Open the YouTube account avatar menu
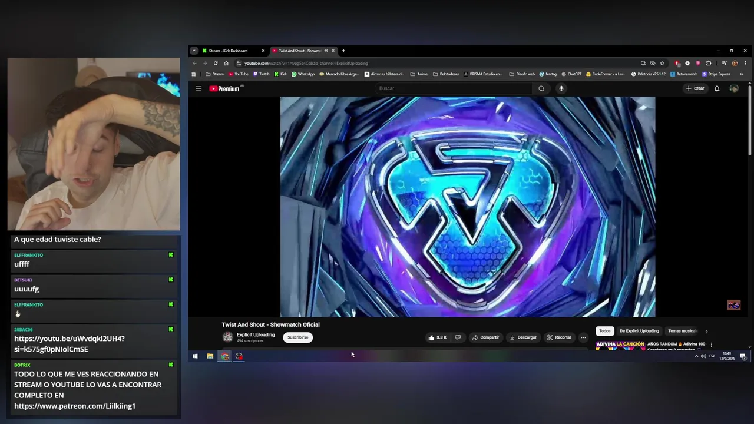This screenshot has width=754, height=424. (734, 88)
